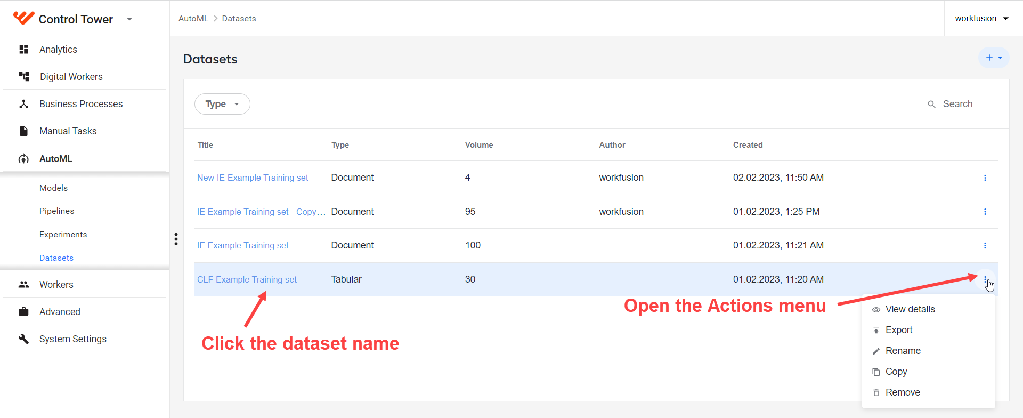The image size is (1023, 418).
Task: Click the Analytics dashboard icon
Action: [x=23, y=50]
